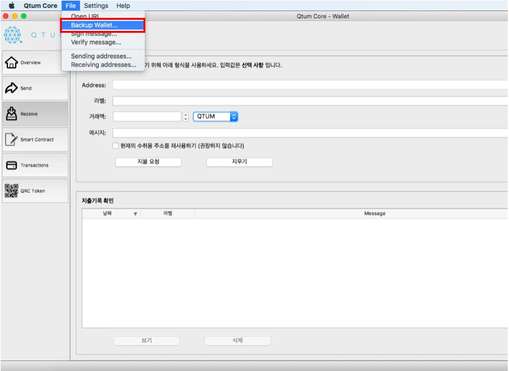Select Backup Wallet from File menu

[x=103, y=25]
